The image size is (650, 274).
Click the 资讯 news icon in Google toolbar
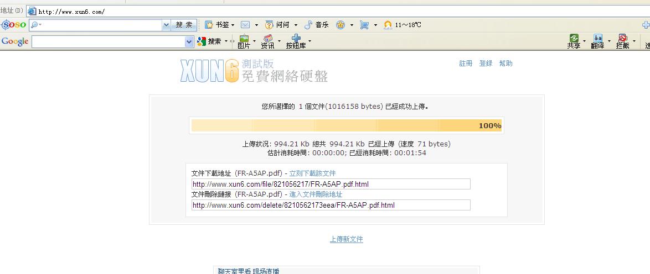[268, 39]
